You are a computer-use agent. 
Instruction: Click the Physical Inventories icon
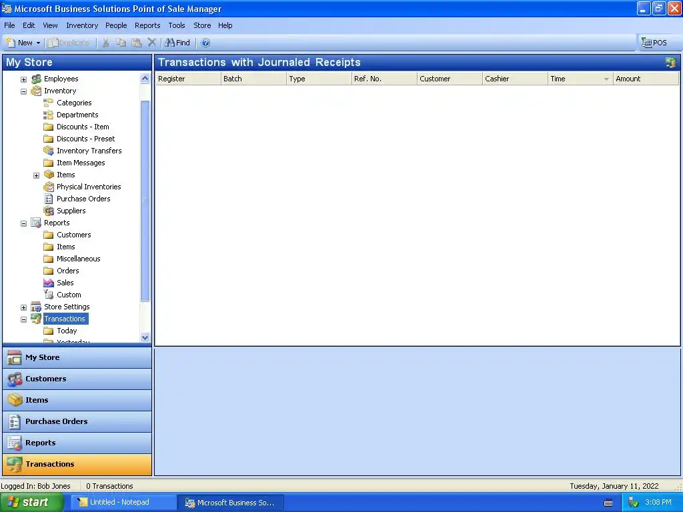coord(48,187)
